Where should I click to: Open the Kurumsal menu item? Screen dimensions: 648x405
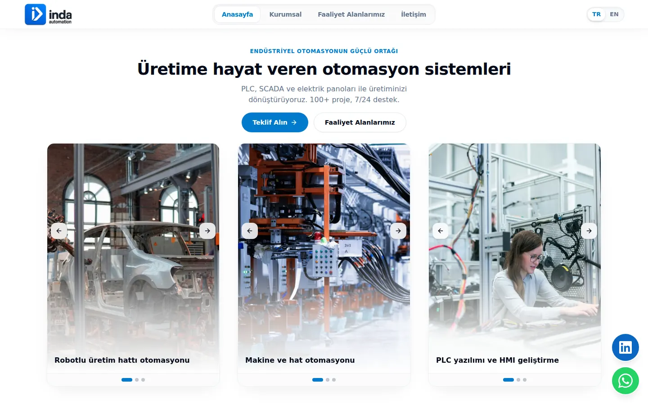(x=285, y=14)
